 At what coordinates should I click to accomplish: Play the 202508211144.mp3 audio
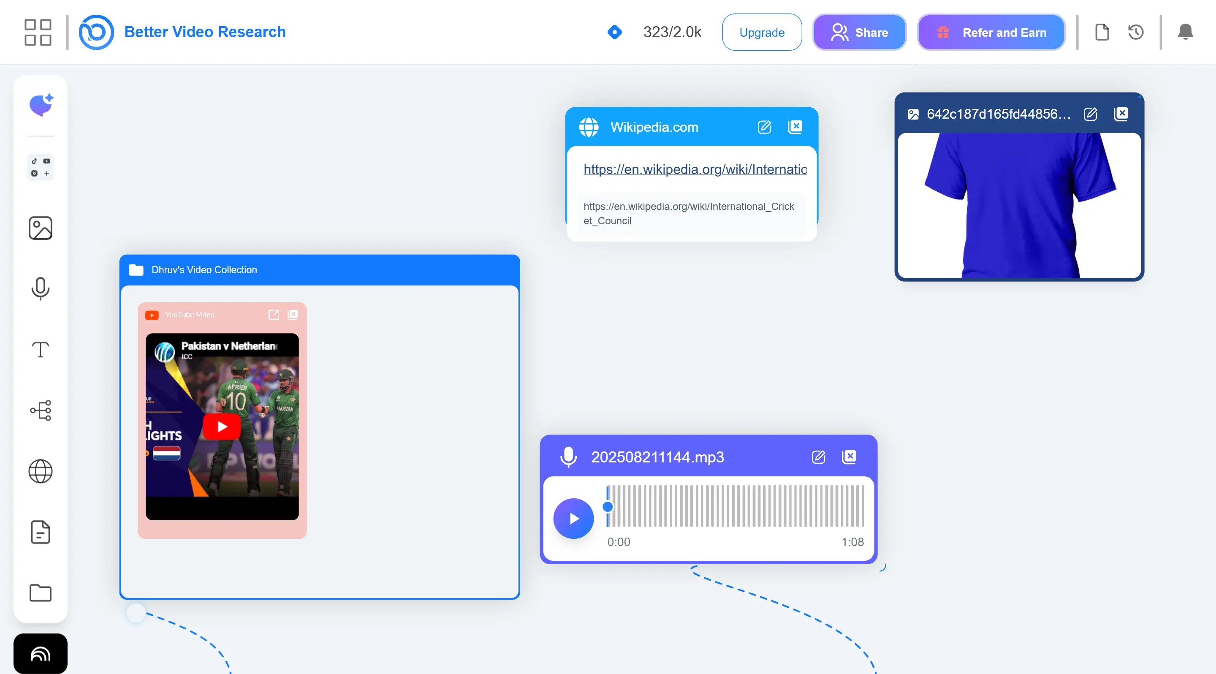click(573, 518)
